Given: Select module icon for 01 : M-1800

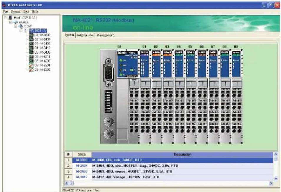Looking at the screenshot, I should click(x=31, y=35).
